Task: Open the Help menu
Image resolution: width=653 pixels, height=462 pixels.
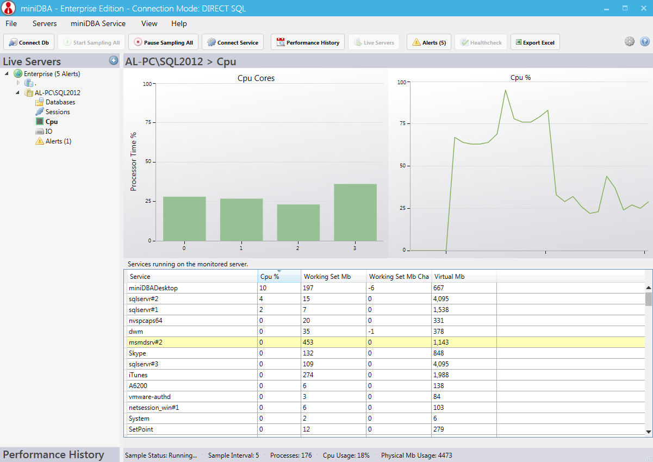Action: coord(179,23)
